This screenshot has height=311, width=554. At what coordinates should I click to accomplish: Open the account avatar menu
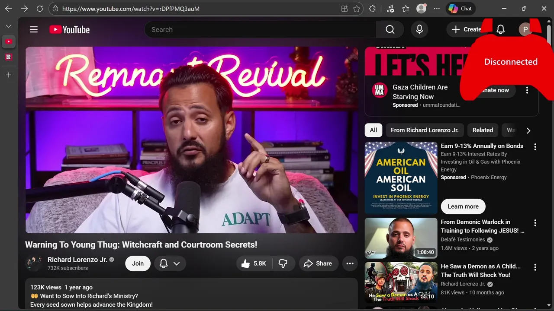(x=525, y=29)
